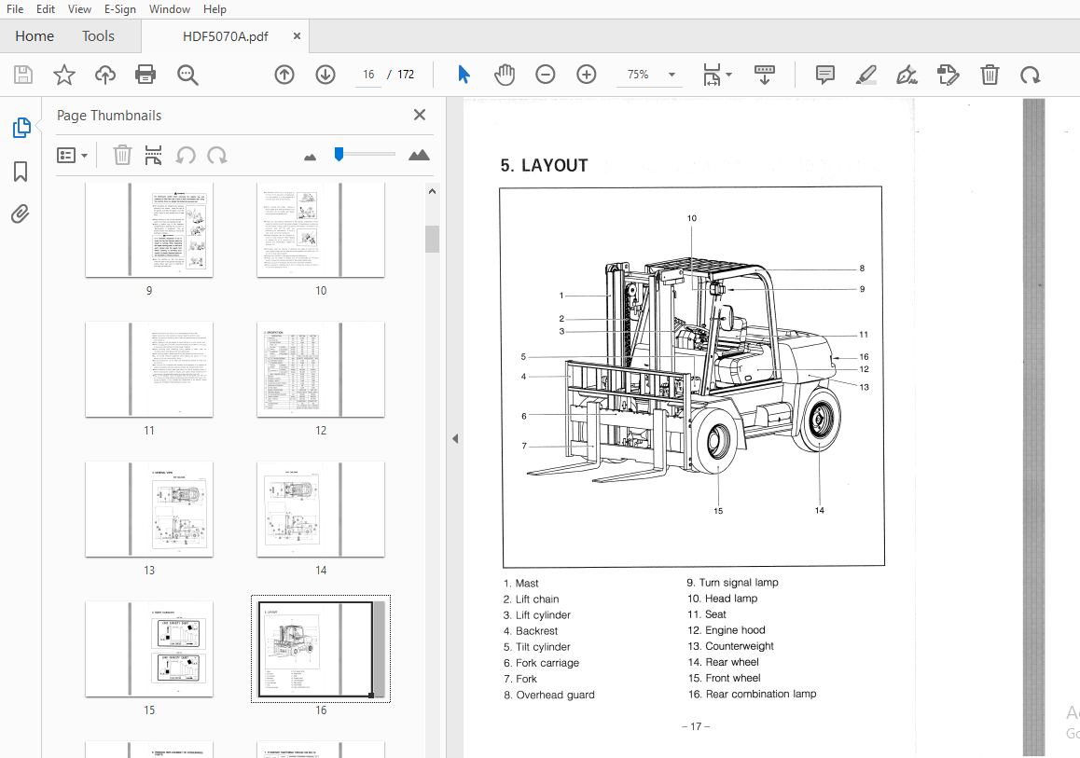Close the HDF5070A.pdf tab
The image size is (1080, 758).
coord(297,35)
